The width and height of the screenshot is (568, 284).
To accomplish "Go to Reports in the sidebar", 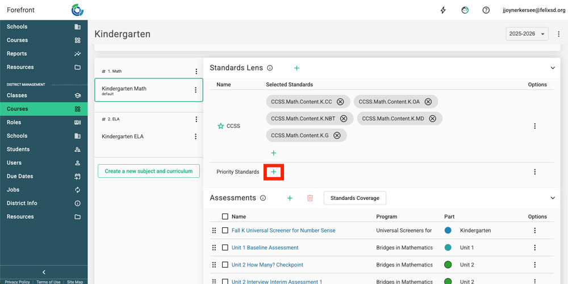I will click(17, 54).
